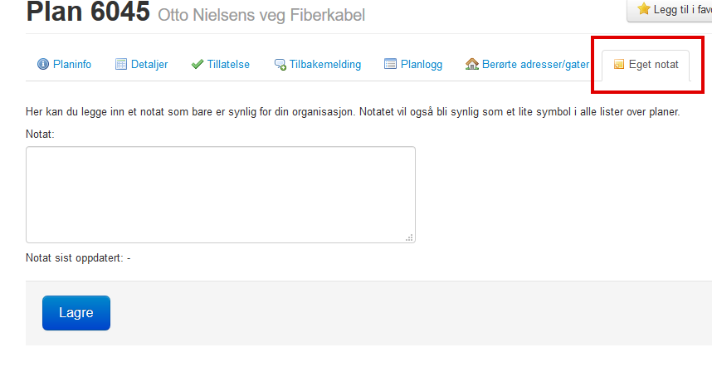Switch to the Detaljer tab
This screenshot has width=712, height=367.
click(x=149, y=65)
